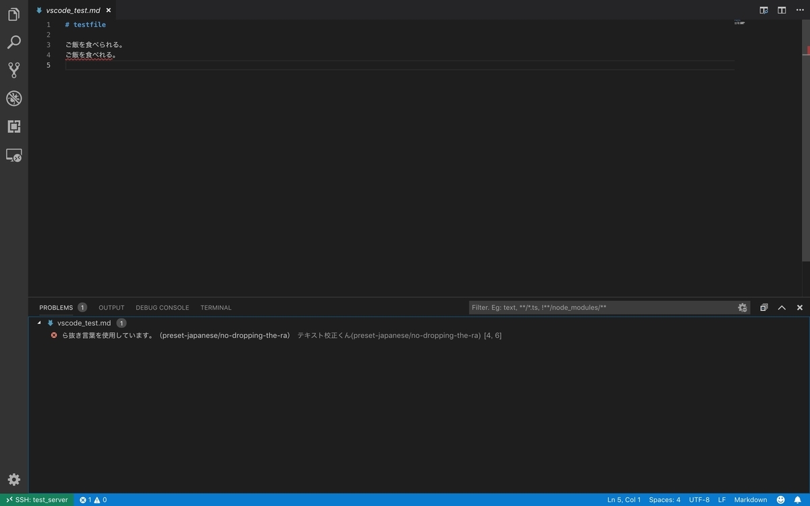The height and width of the screenshot is (506, 810).
Task: Click the feedback smiley icon
Action: point(781,500)
